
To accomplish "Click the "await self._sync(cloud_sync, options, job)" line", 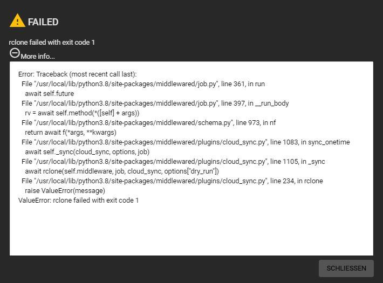I will [87, 152].
